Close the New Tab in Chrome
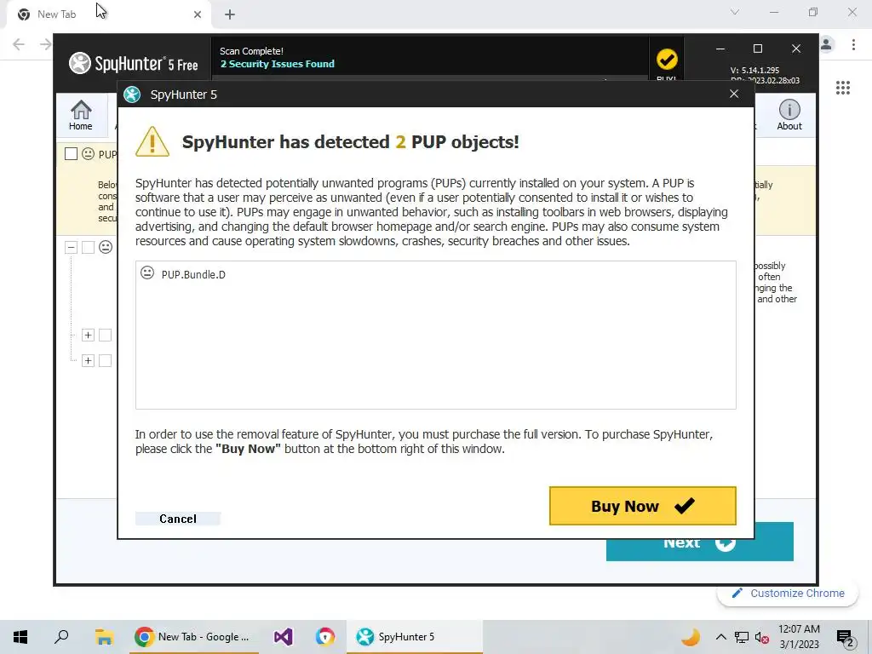Image resolution: width=872 pixels, height=654 pixels. 198,14
